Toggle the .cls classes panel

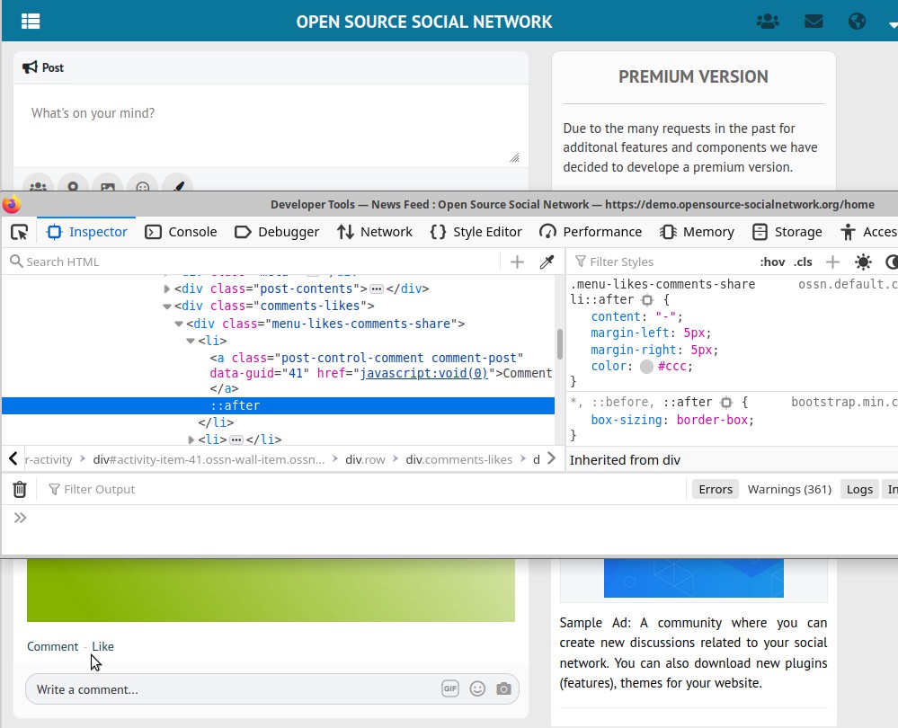point(803,262)
